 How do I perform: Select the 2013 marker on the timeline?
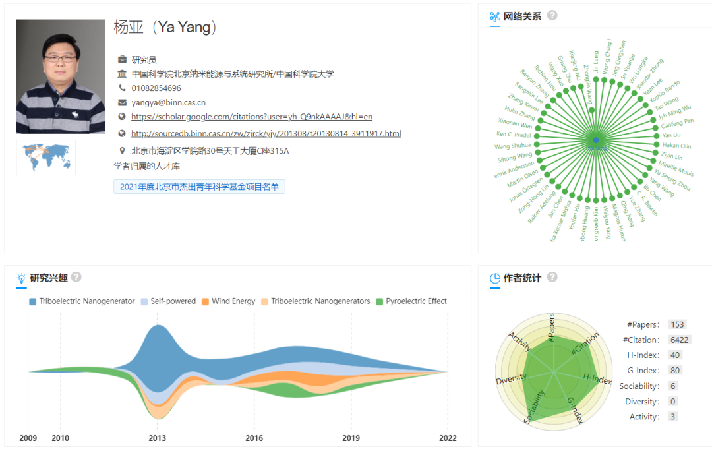(x=157, y=438)
